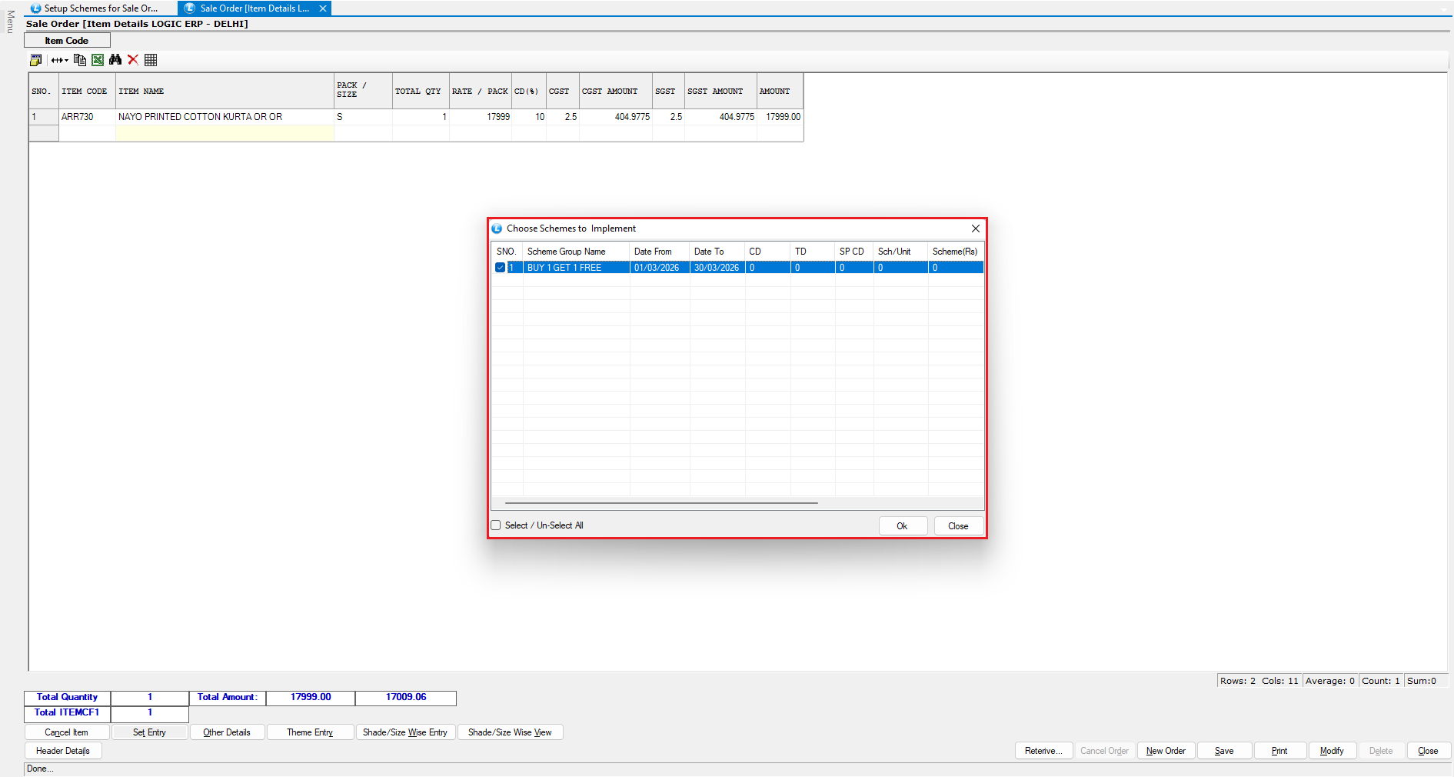Toggle Select / Un-Select All checkbox

(x=496, y=525)
